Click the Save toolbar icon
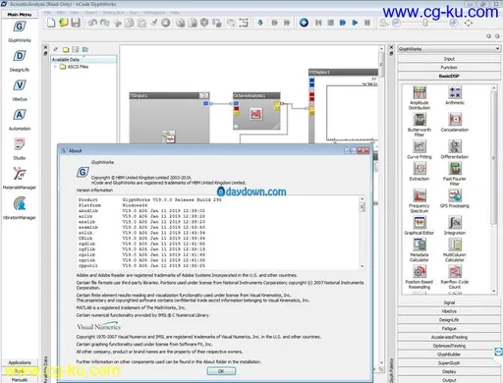Image resolution: width=503 pixels, height=383 pixels. pyautogui.click(x=76, y=23)
